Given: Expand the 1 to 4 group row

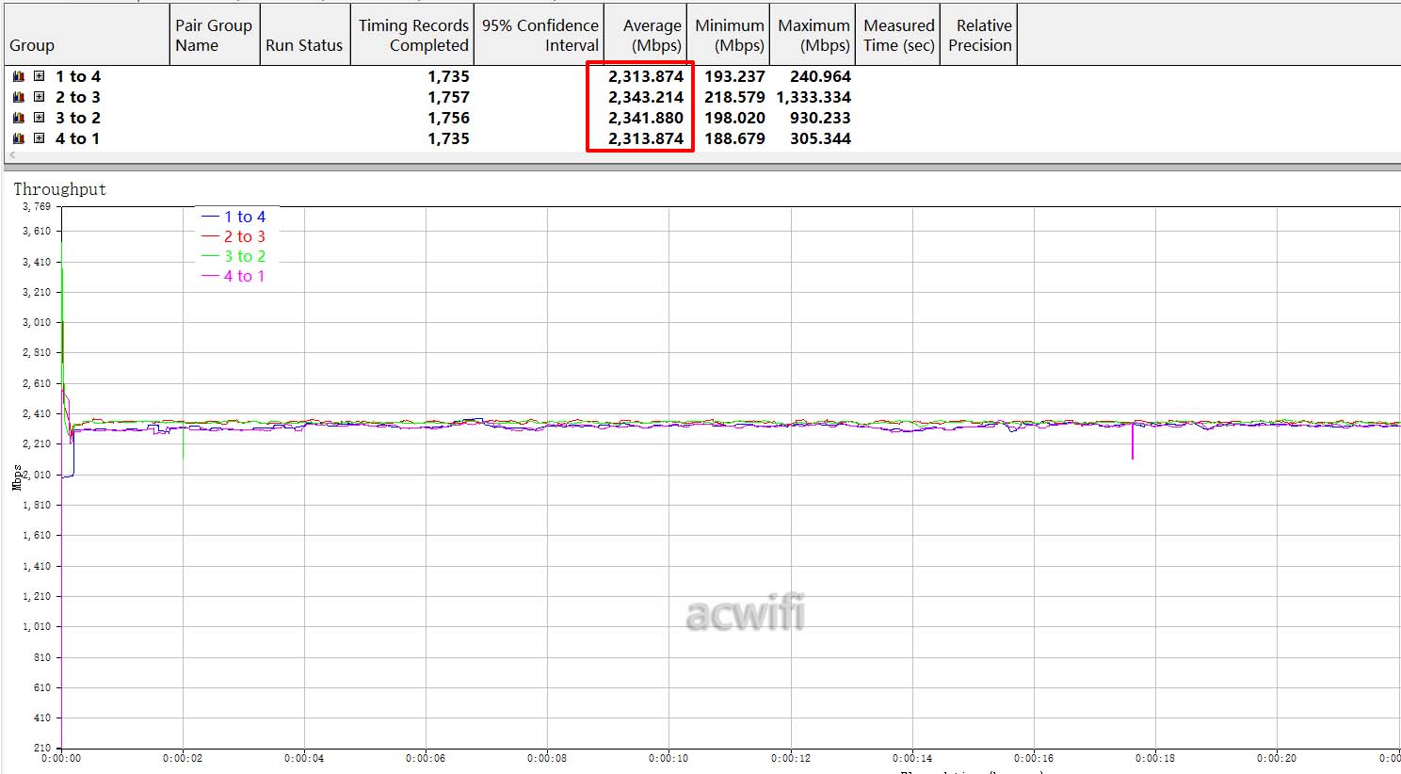Looking at the screenshot, I should point(39,76).
